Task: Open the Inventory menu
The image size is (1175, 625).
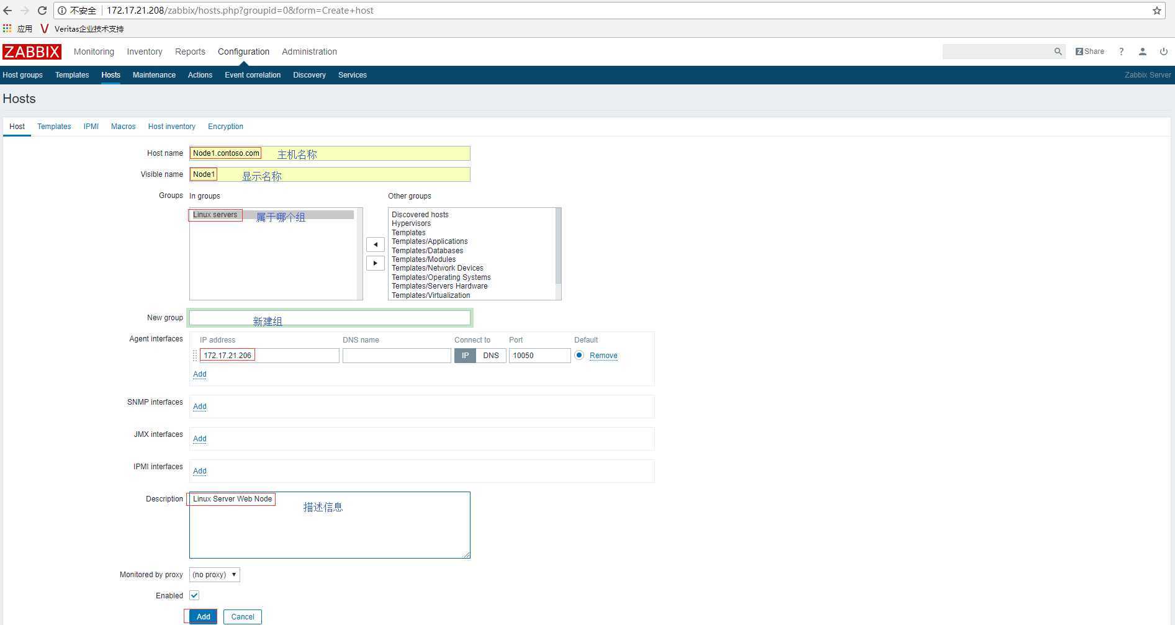Action: pos(145,52)
